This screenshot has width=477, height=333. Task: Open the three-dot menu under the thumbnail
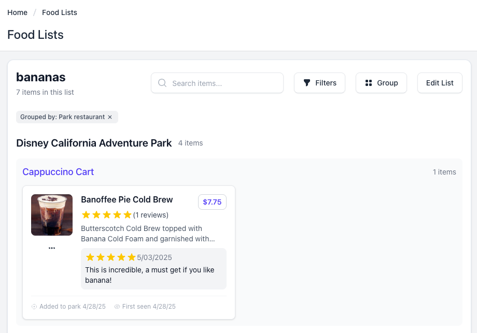52,248
